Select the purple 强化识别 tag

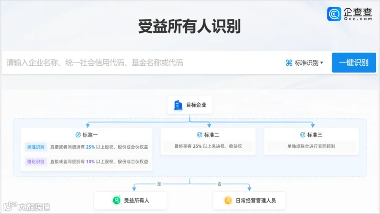(35, 161)
